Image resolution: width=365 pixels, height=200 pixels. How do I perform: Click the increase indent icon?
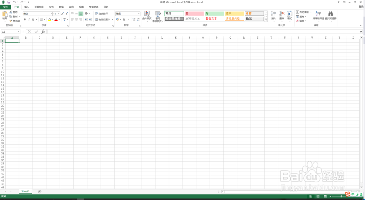click(x=91, y=20)
